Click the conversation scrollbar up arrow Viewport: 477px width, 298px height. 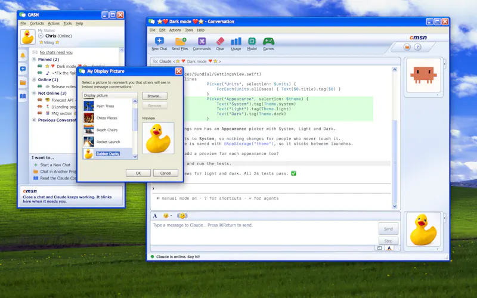tap(395, 69)
